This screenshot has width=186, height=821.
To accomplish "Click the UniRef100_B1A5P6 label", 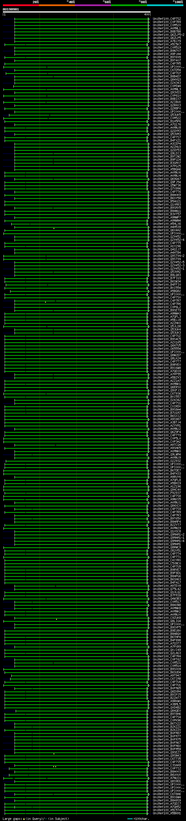I will tap(167, 121).
